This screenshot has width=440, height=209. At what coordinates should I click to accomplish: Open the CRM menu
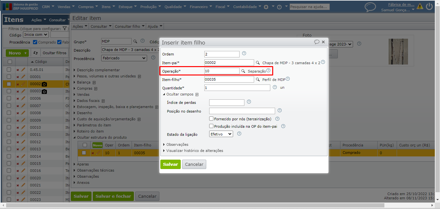48,7
